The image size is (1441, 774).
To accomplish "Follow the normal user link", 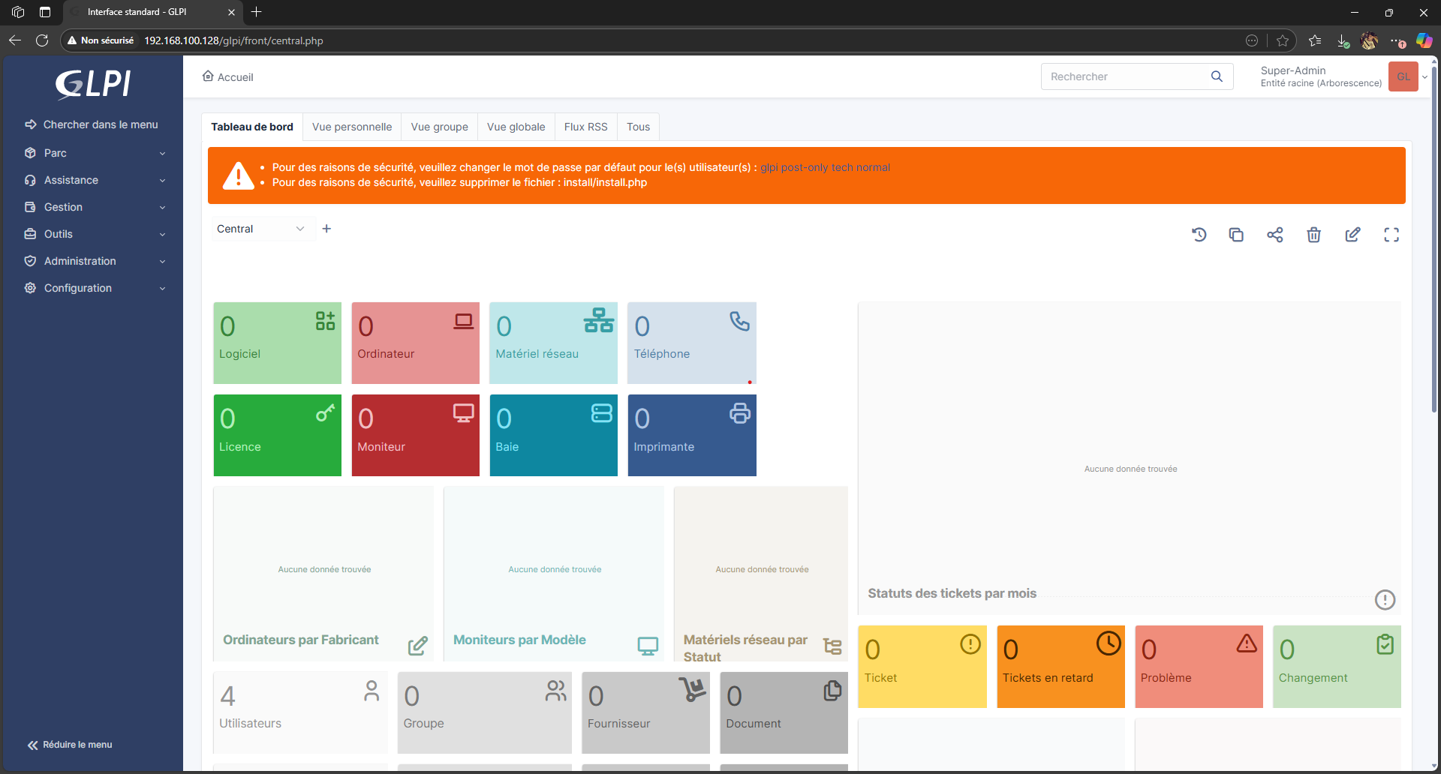I will tap(874, 167).
